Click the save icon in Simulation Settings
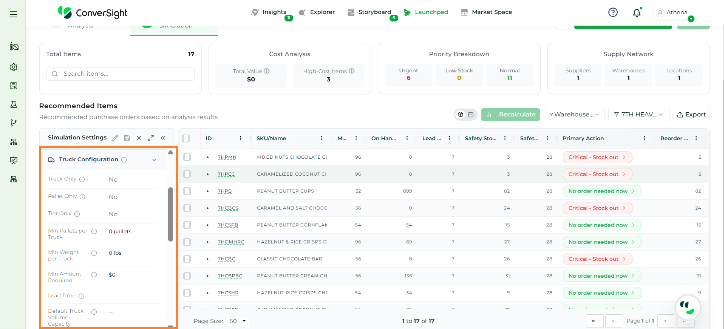 tap(127, 138)
